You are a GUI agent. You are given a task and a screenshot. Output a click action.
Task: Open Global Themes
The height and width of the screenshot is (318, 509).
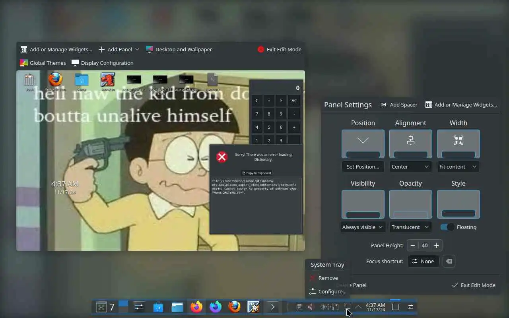pyautogui.click(x=43, y=63)
